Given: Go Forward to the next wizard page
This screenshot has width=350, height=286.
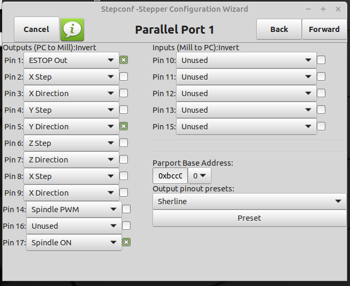Looking at the screenshot, I should pyautogui.click(x=324, y=29).
